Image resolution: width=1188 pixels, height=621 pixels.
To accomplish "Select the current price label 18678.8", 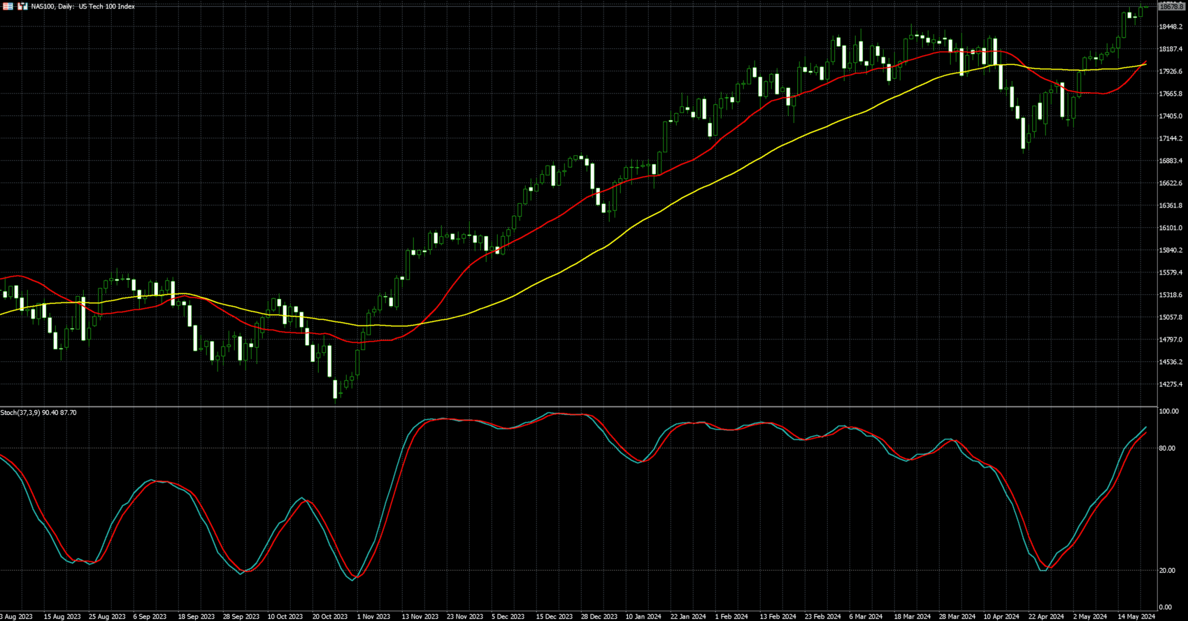I will point(1171,6).
